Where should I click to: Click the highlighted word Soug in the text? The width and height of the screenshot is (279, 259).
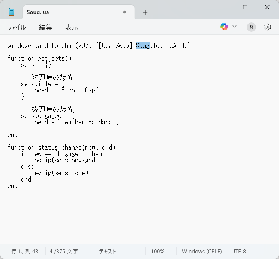142,46
